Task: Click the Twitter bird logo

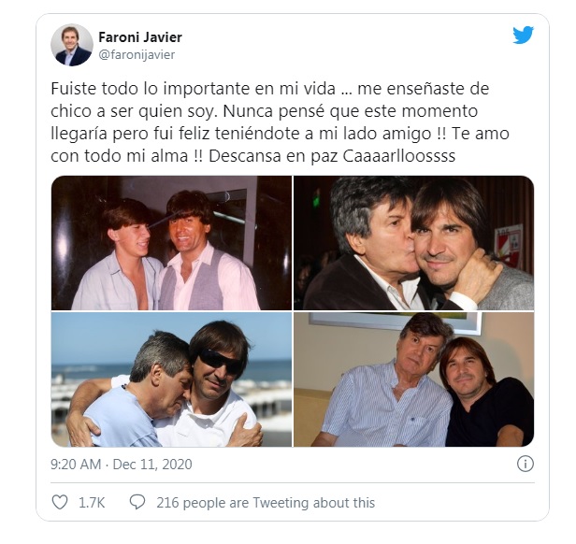Action: pos(524,36)
